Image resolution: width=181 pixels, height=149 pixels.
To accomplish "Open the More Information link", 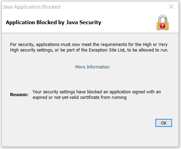I will coord(92,67).
